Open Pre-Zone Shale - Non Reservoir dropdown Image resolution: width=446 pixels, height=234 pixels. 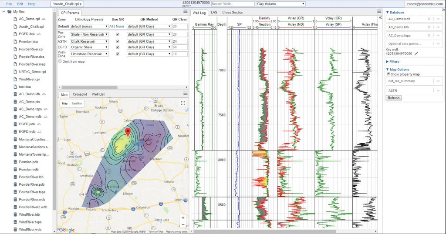click(x=89, y=34)
